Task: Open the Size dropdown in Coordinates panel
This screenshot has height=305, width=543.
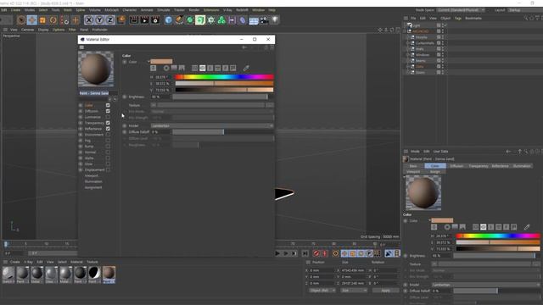Action: pos(354,291)
